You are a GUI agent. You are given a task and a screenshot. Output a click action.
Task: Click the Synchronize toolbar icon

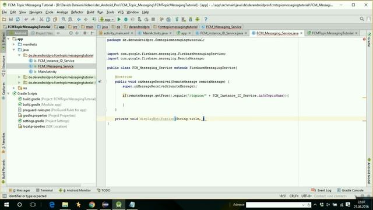click(17, 19)
